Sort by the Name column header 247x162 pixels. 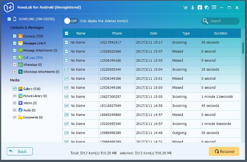click(81, 33)
